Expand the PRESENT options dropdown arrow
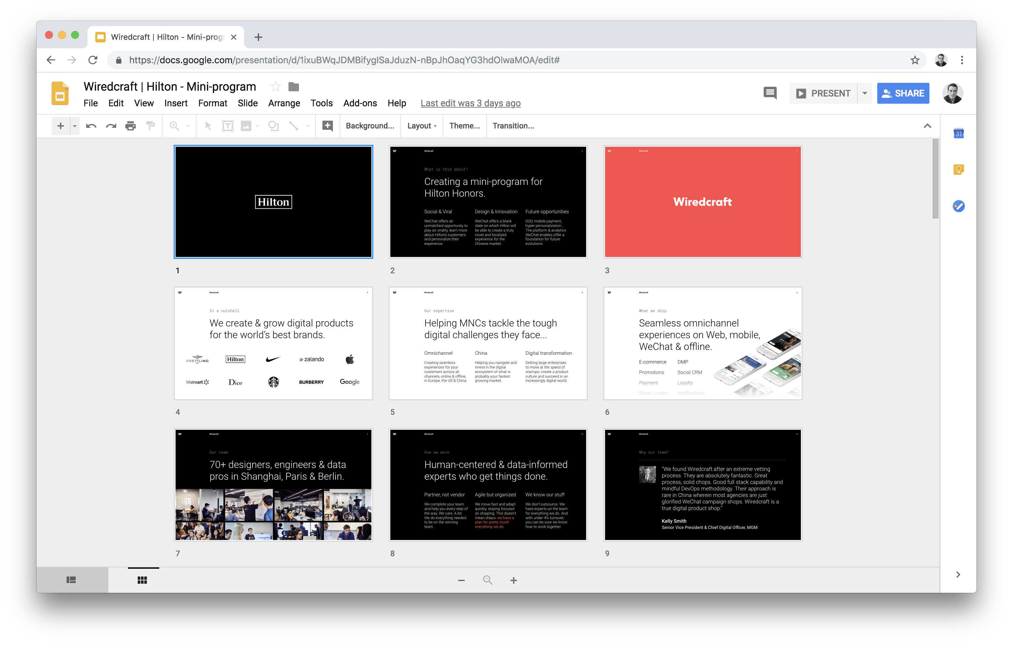The width and height of the screenshot is (1013, 645). [865, 93]
